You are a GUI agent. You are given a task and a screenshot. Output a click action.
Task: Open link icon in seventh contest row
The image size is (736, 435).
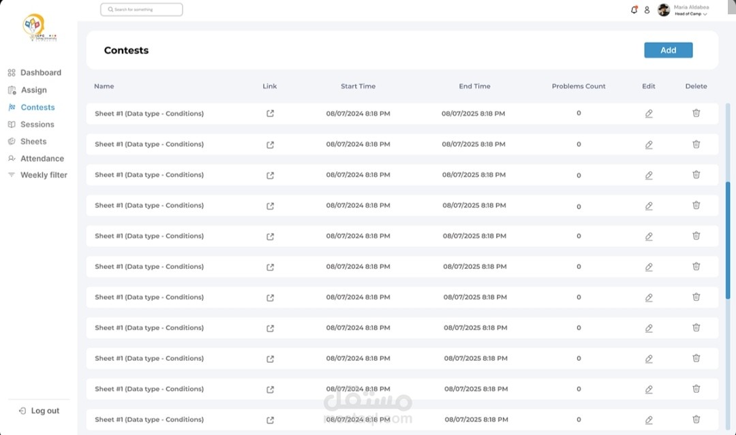270,297
